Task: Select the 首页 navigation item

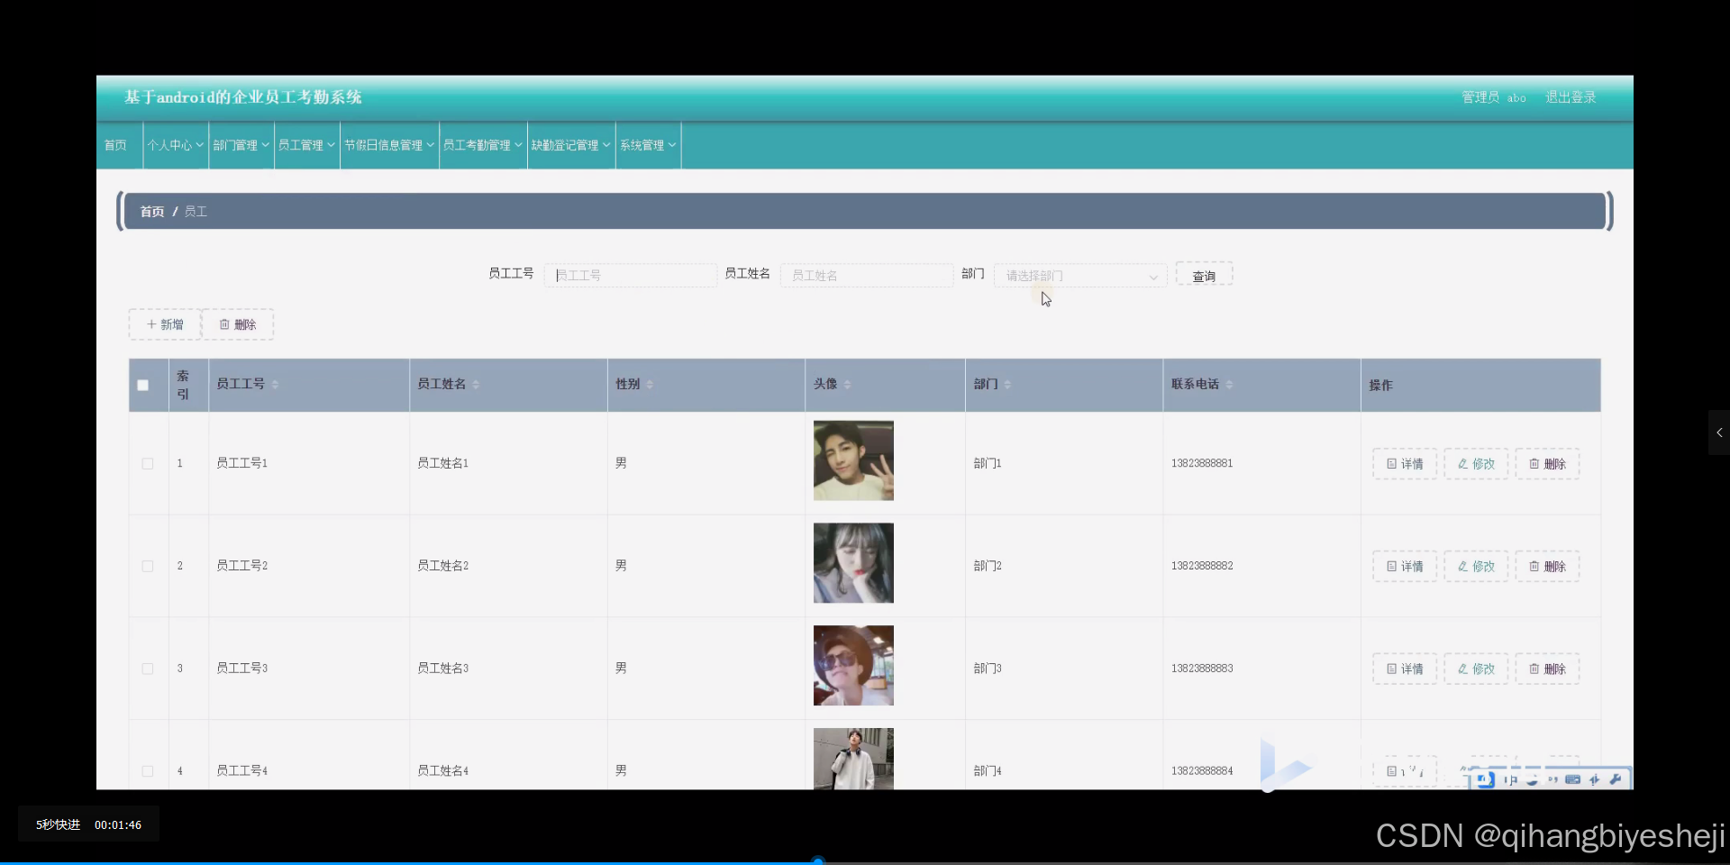Action: pyautogui.click(x=115, y=144)
